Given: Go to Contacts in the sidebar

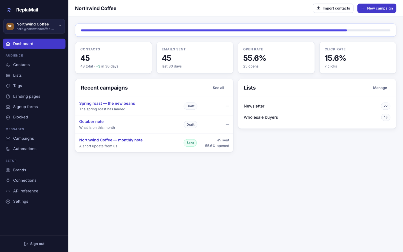Looking at the screenshot, I should [x=34, y=65].
